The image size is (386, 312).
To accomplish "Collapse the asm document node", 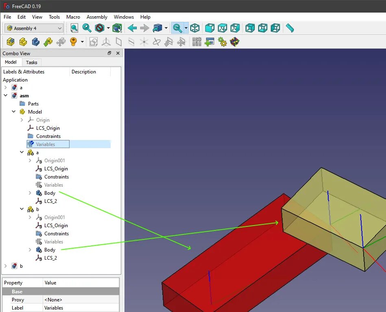I will point(5,95).
